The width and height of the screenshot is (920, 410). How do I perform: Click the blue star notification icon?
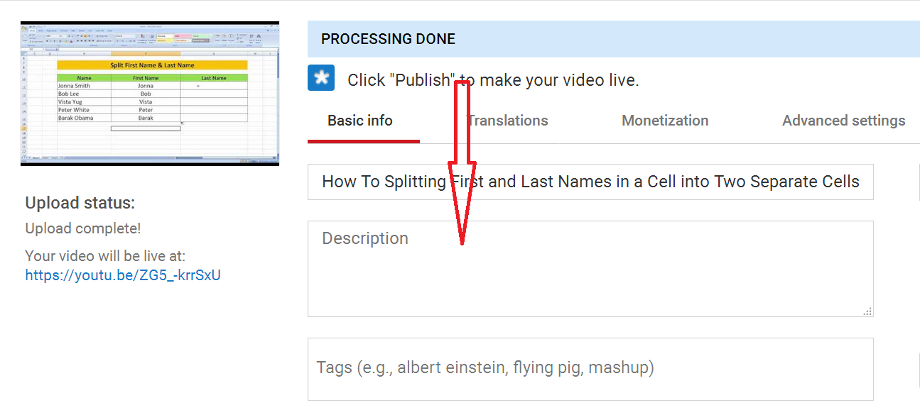coord(321,78)
